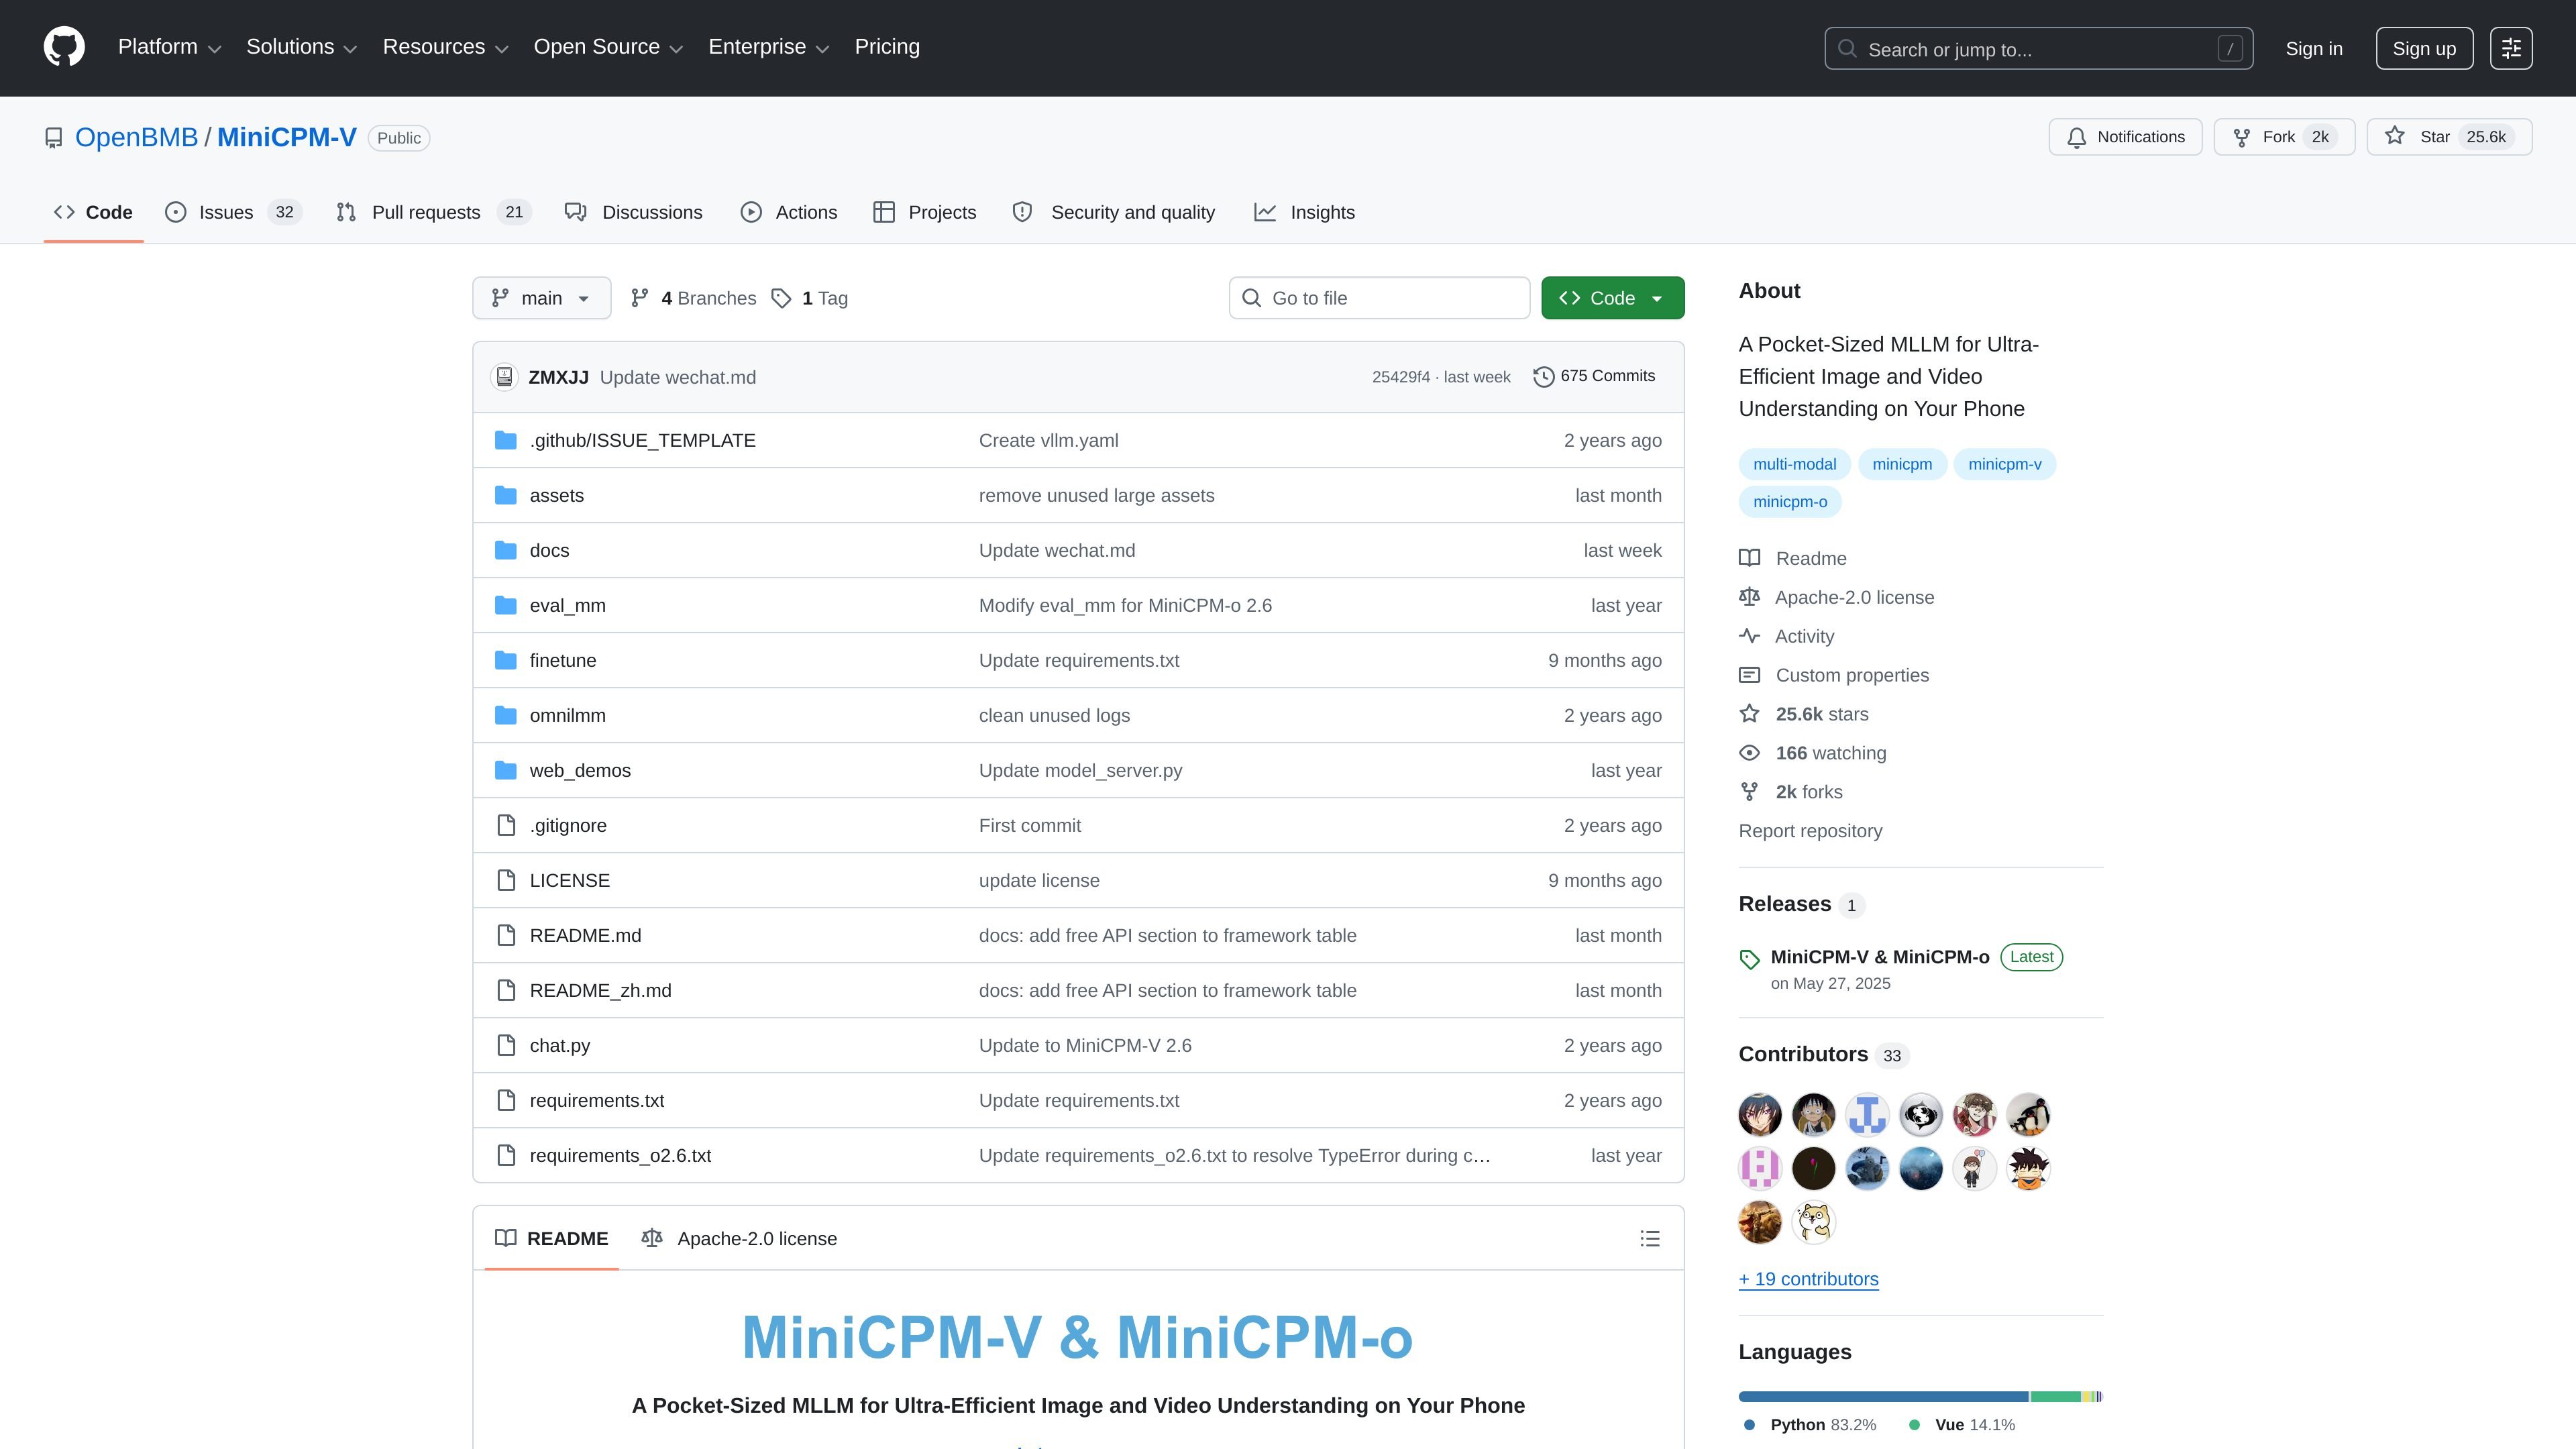Click the README outline list icon
This screenshot has height=1449, width=2576.
1650,1239
